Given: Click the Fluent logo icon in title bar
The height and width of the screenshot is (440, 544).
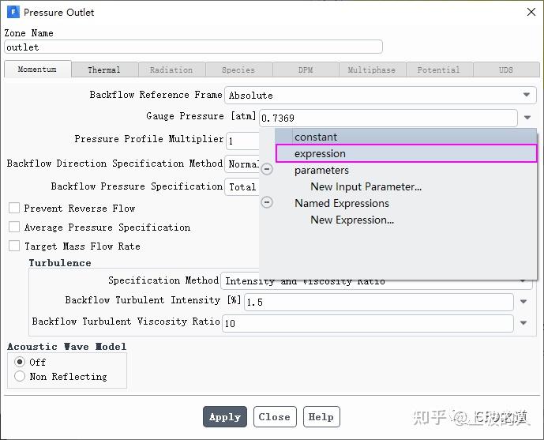Looking at the screenshot, I should click(x=13, y=12).
